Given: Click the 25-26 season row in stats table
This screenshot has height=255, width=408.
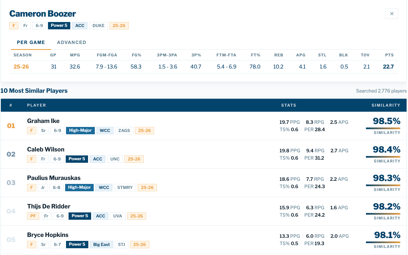Looking at the screenshot, I should pos(21,67).
